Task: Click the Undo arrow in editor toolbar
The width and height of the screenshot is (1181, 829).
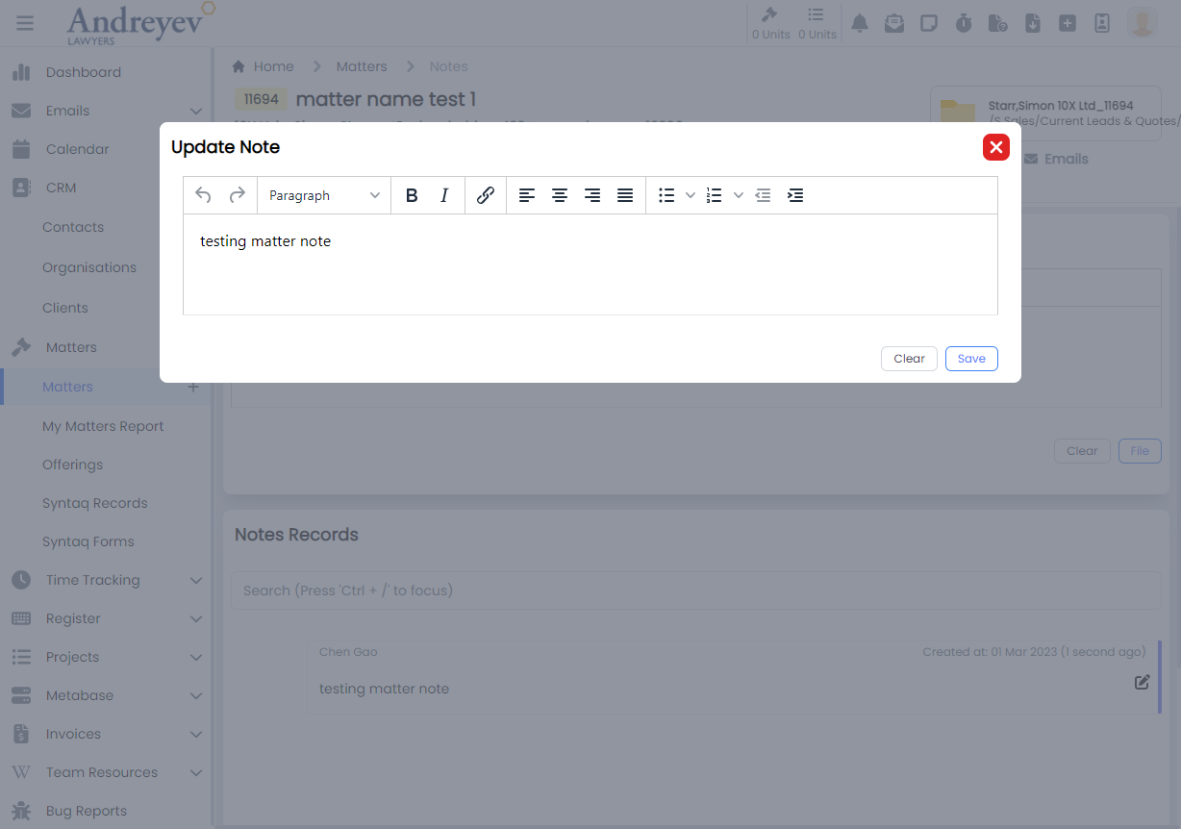Action: (203, 195)
